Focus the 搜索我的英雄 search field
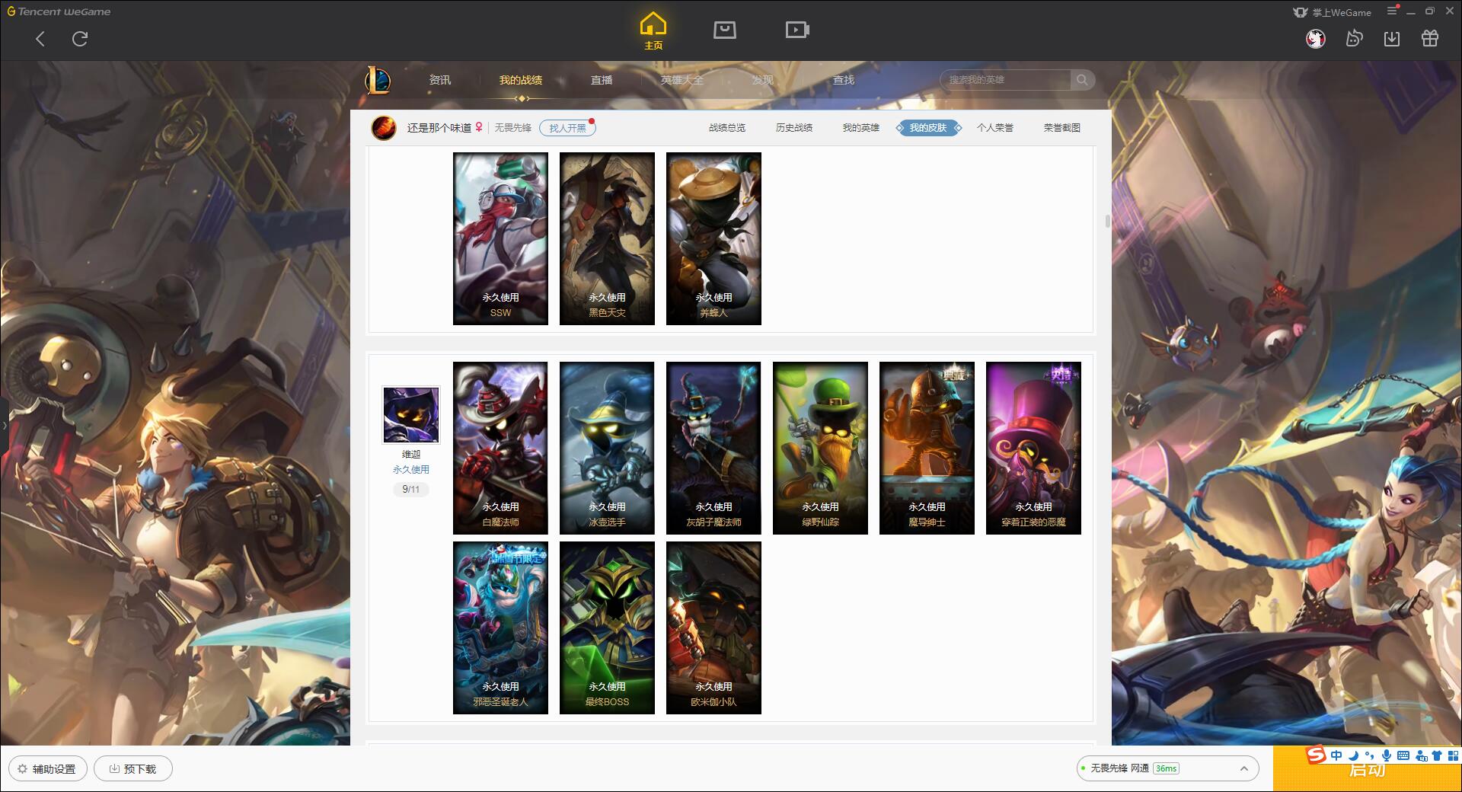 [1005, 80]
